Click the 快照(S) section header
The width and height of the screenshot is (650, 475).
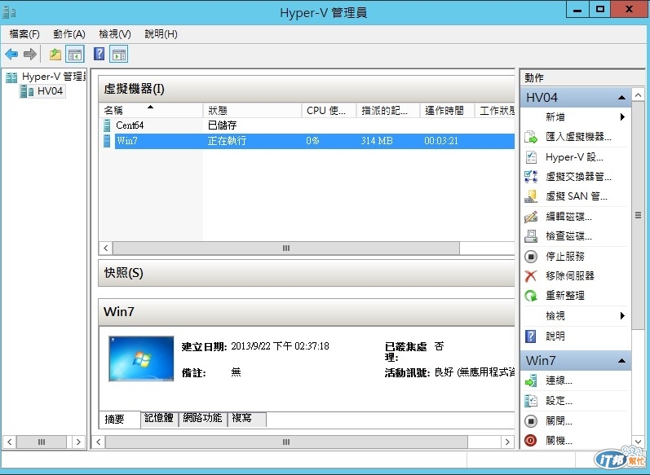[x=307, y=273]
